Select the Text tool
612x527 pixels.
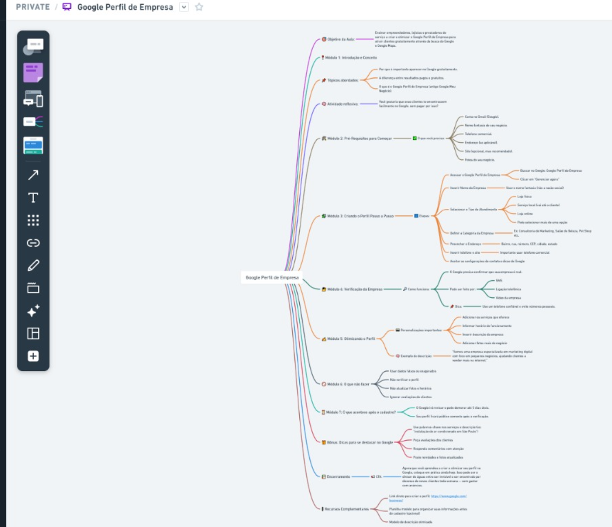(33, 198)
